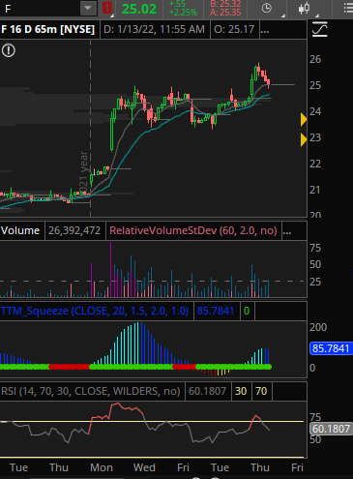Click the red symbol link number 1 icon
Viewport: 353px width, 479px height.
(x=107, y=8)
